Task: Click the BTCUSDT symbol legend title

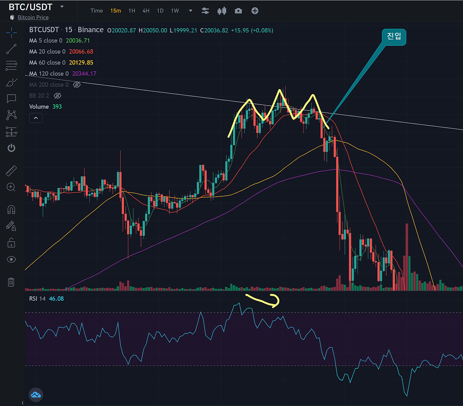Action: [x=44, y=30]
